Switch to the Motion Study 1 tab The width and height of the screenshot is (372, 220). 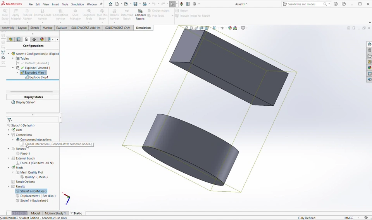click(x=55, y=213)
